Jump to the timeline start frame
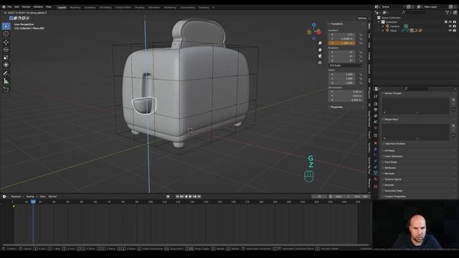459x258 pixels. tap(177, 196)
